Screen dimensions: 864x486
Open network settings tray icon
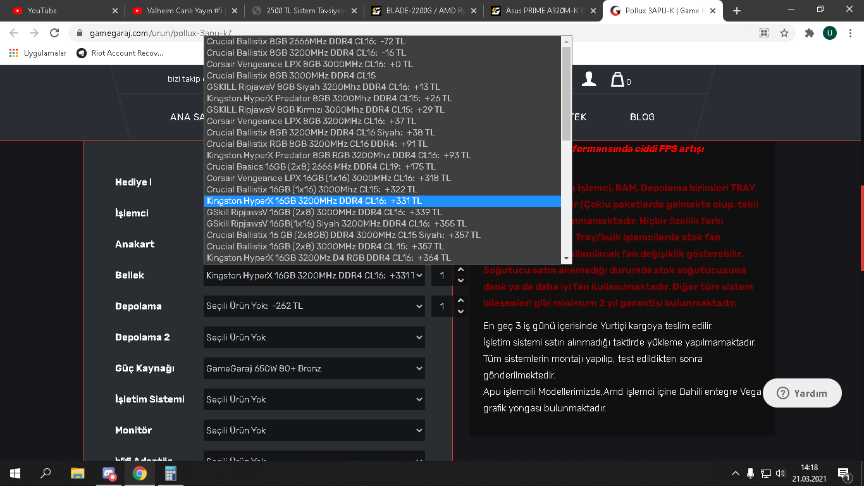coord(765,473)
